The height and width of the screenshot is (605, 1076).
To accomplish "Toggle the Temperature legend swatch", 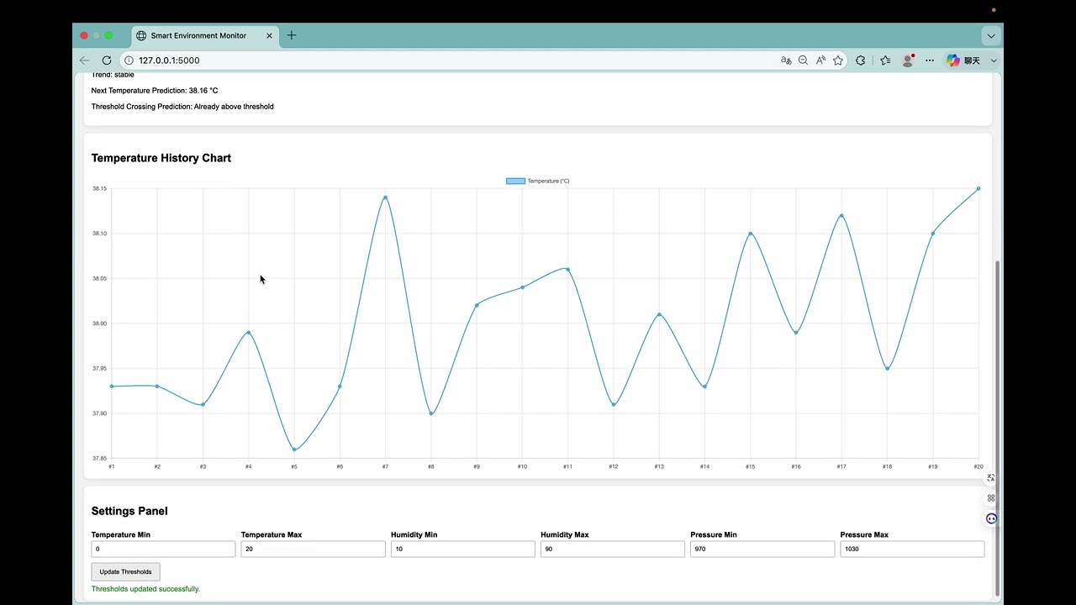I will (515, 181).
